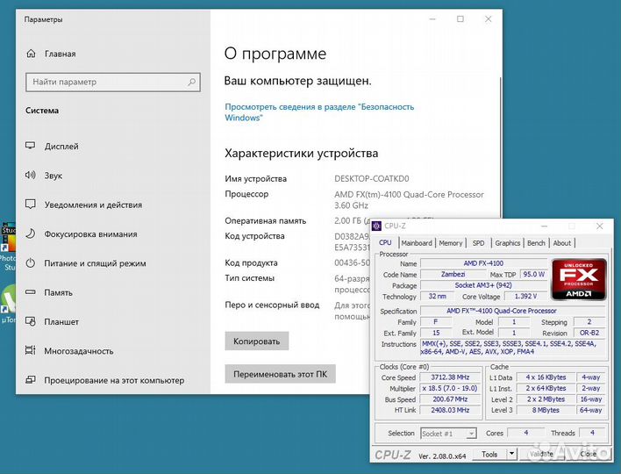Click the Name field AMD FX-4100 in CPU-Z
Screen dimensions: 621x474
point(483,263)
